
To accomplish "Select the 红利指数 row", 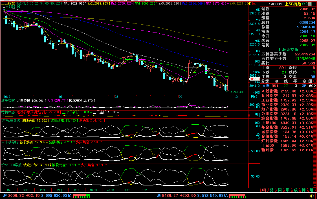I will pos(287,141).
